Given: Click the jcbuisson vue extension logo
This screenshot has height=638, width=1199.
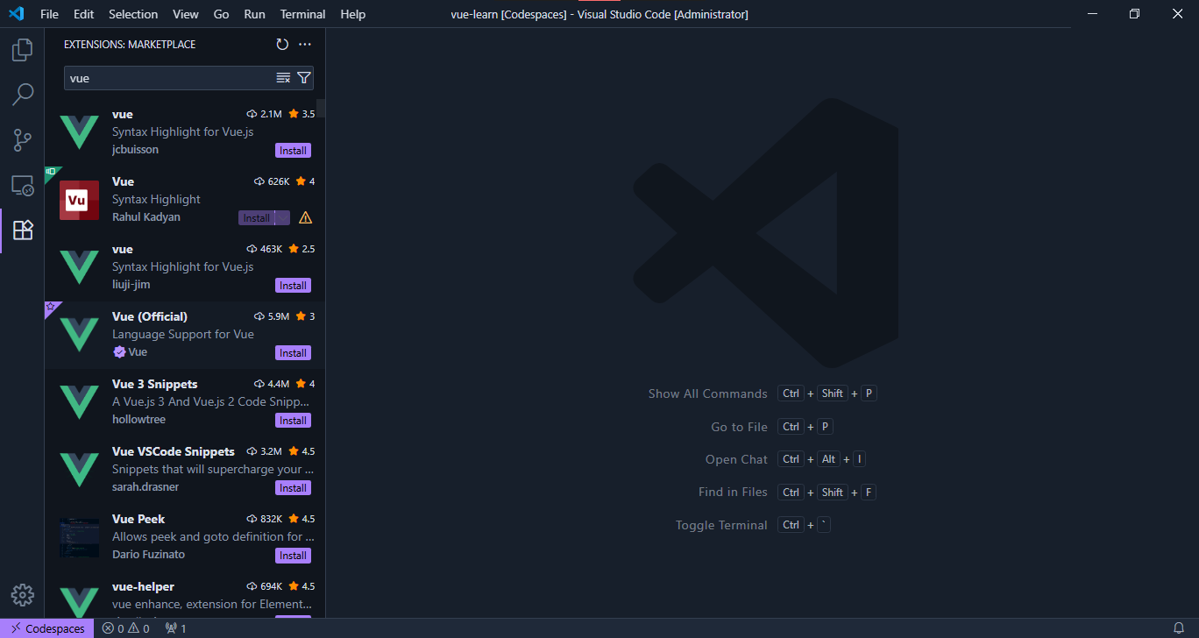Looking at the screenshot, I should [x=79, y=131].
